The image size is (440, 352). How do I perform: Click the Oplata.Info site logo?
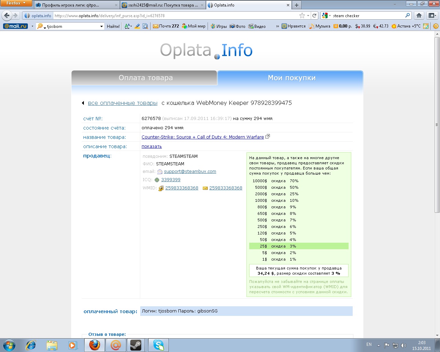[206, 51]
